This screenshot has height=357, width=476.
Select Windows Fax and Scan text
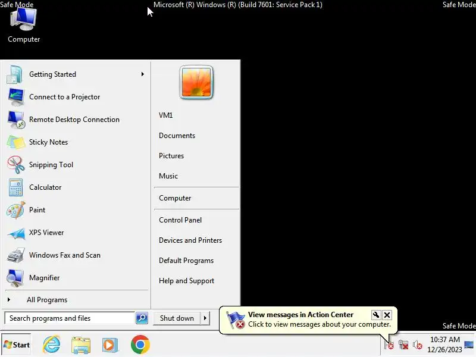[x=65, y=255]
